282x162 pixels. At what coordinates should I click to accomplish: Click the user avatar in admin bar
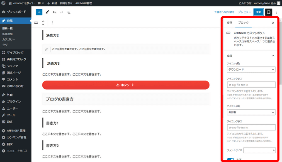point(279,3)
